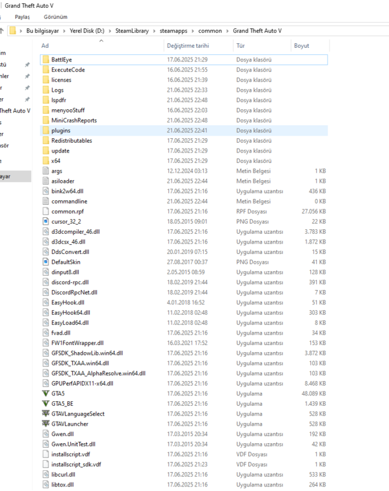Navigate to SteamLibrary breadcrumb
The height and width of the screenshot is (491, 389).
(x=132, y=31)
